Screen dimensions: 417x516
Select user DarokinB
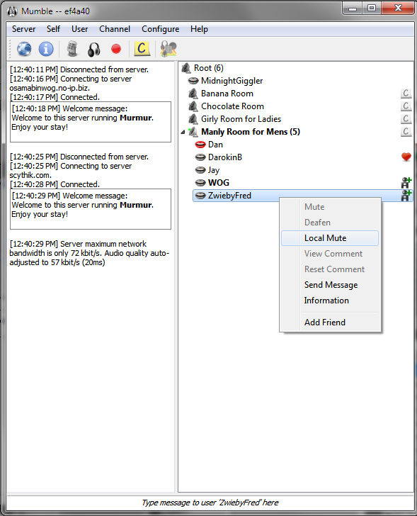(224, 157)
